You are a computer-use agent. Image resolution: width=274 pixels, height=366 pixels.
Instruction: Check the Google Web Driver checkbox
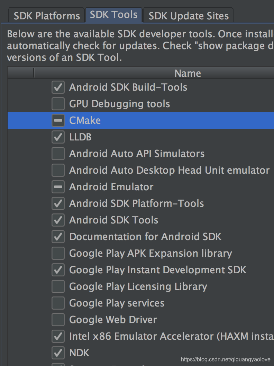click(58, 320)
